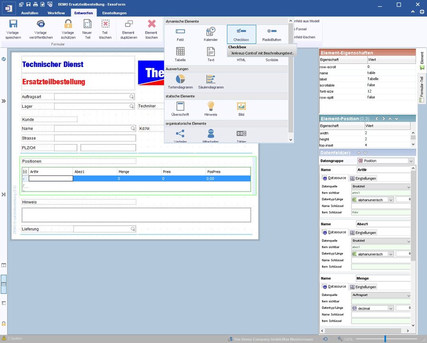Click Vorlage veröffentlichen in the ribbon
The width and height of the screenshot is (427, 343).
pos(41,29)
